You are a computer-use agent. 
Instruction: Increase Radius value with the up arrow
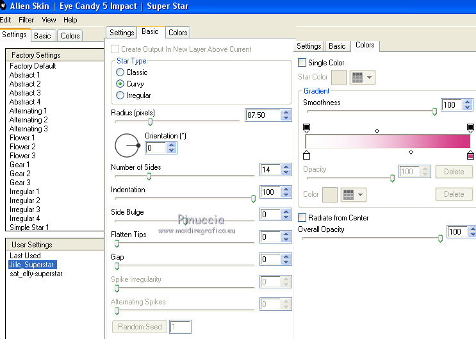286,112
